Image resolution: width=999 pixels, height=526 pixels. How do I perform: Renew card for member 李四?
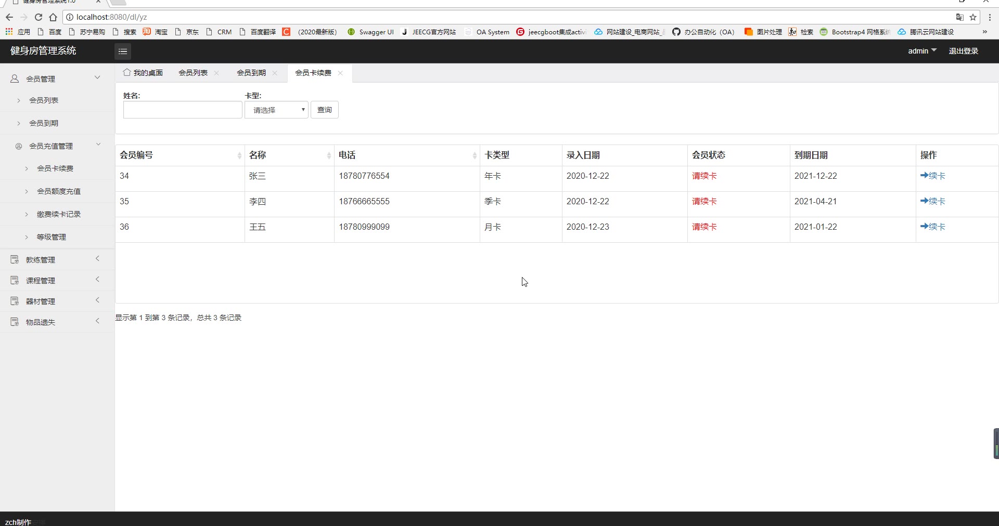(933, 201)
